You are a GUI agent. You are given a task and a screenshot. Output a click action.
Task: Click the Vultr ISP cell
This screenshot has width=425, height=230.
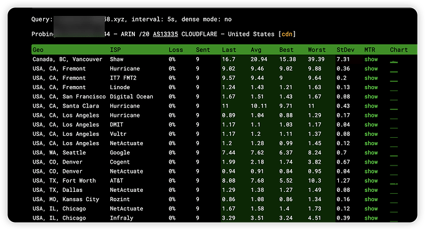(118, 134)
